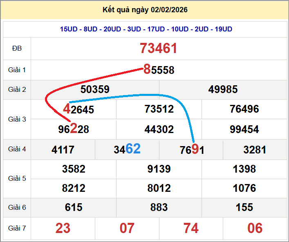The width and height of the screenshot is (289, 242).
Task: Click the 19UD code in the top row
Action: 223,29
